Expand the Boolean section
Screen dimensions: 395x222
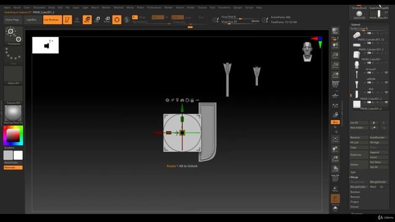(x=355, y=192)
